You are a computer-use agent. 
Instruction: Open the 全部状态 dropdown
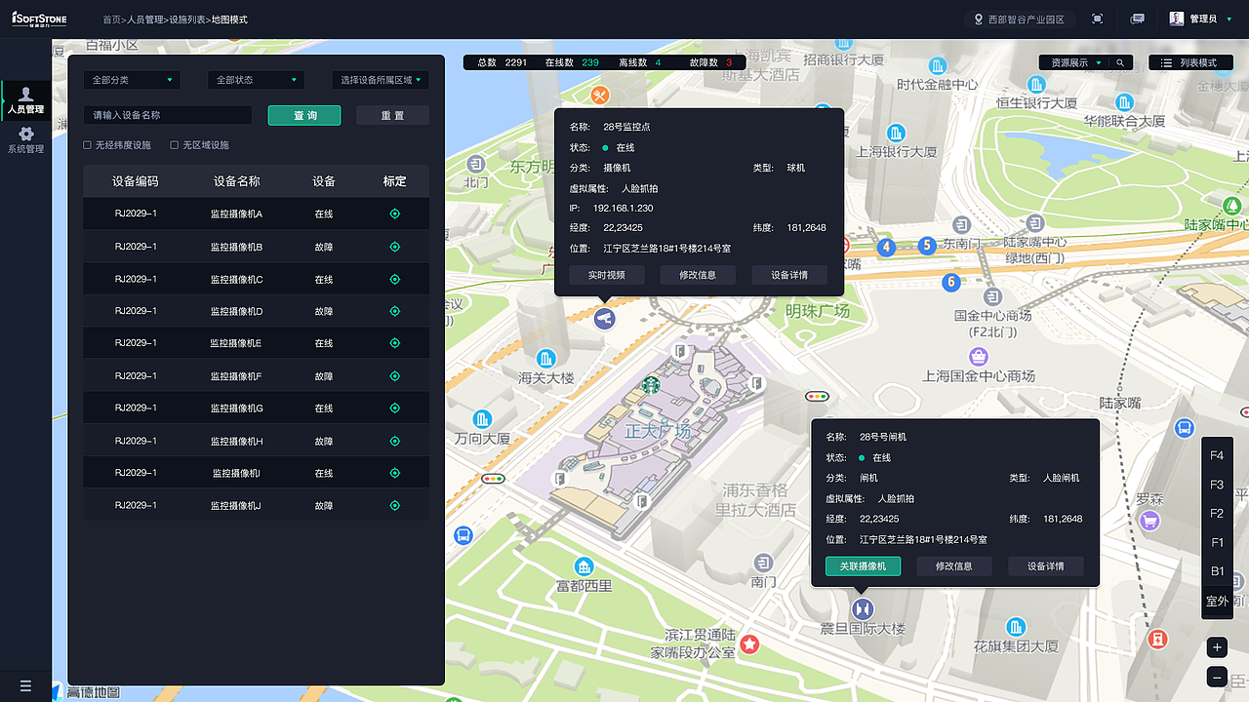tap(256, 80)
